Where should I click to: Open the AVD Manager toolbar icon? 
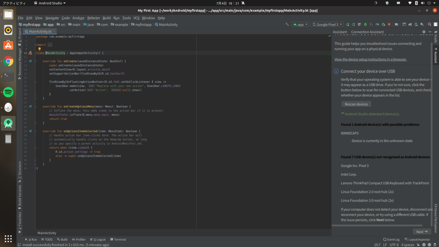(x=416, y=25)
